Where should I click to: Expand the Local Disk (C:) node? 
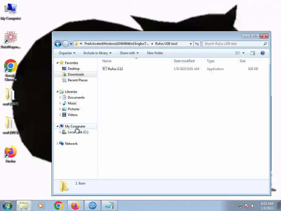(60, 132)
